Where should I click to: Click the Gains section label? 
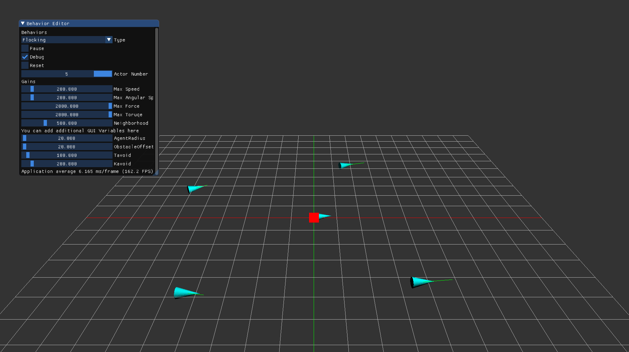pyautogui.click(x=28, y=81)
